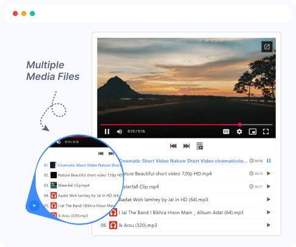This screenshot has height=247, width=296.
Task: Select 'Cinematic Short Video Nature Short' in magnified circle
Action: pyautogui.click(x=90, y=165)
